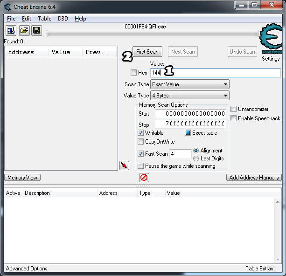This screenshot has height=276, width=286.
Task: Select the Alignment radio button
Action: (196, 151)
